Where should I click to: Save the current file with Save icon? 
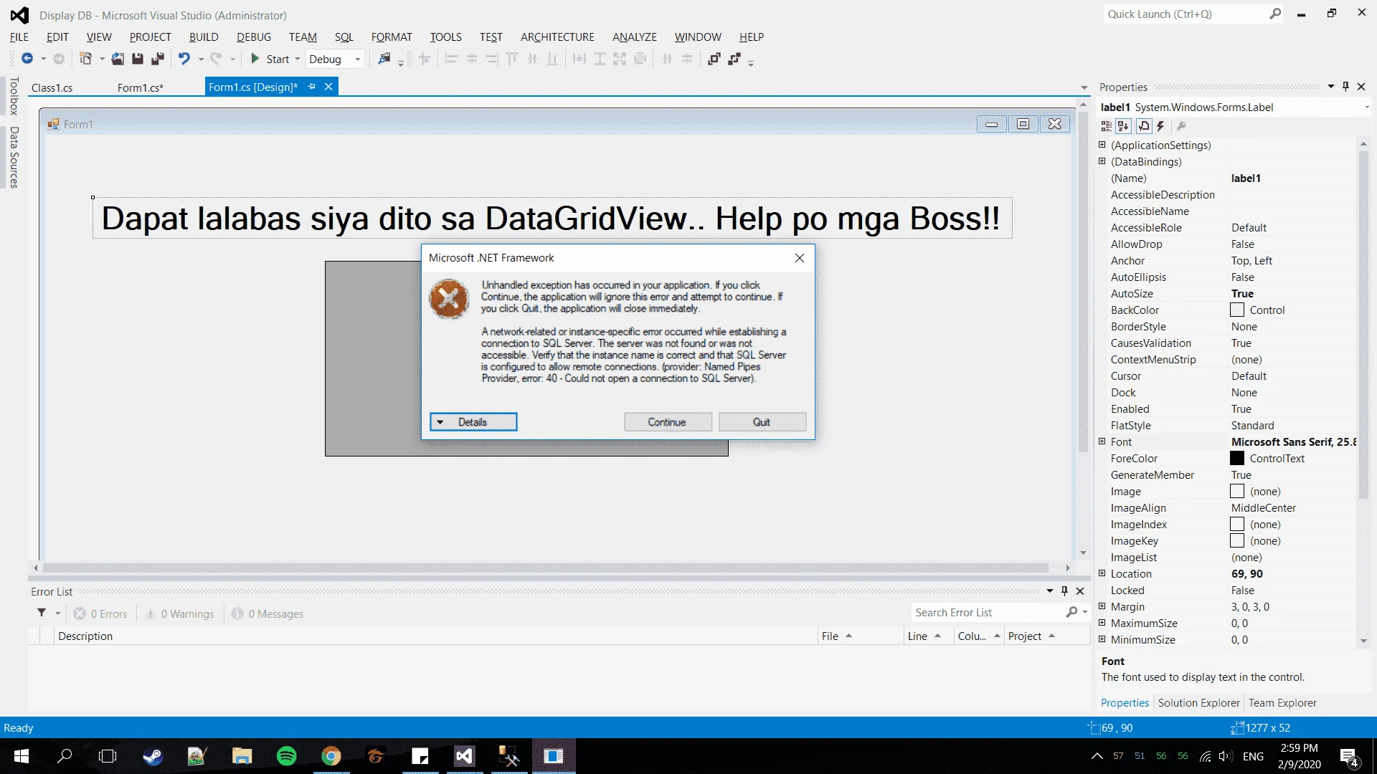pos(138,59)
